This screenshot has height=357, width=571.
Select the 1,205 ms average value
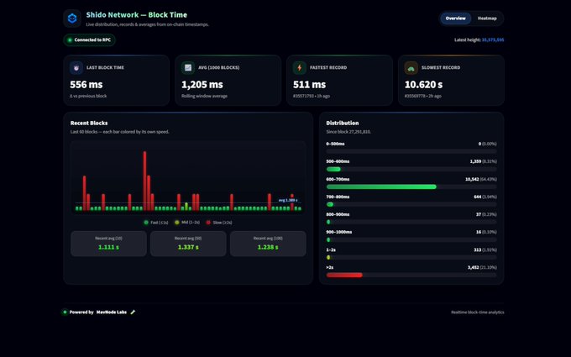202,85
